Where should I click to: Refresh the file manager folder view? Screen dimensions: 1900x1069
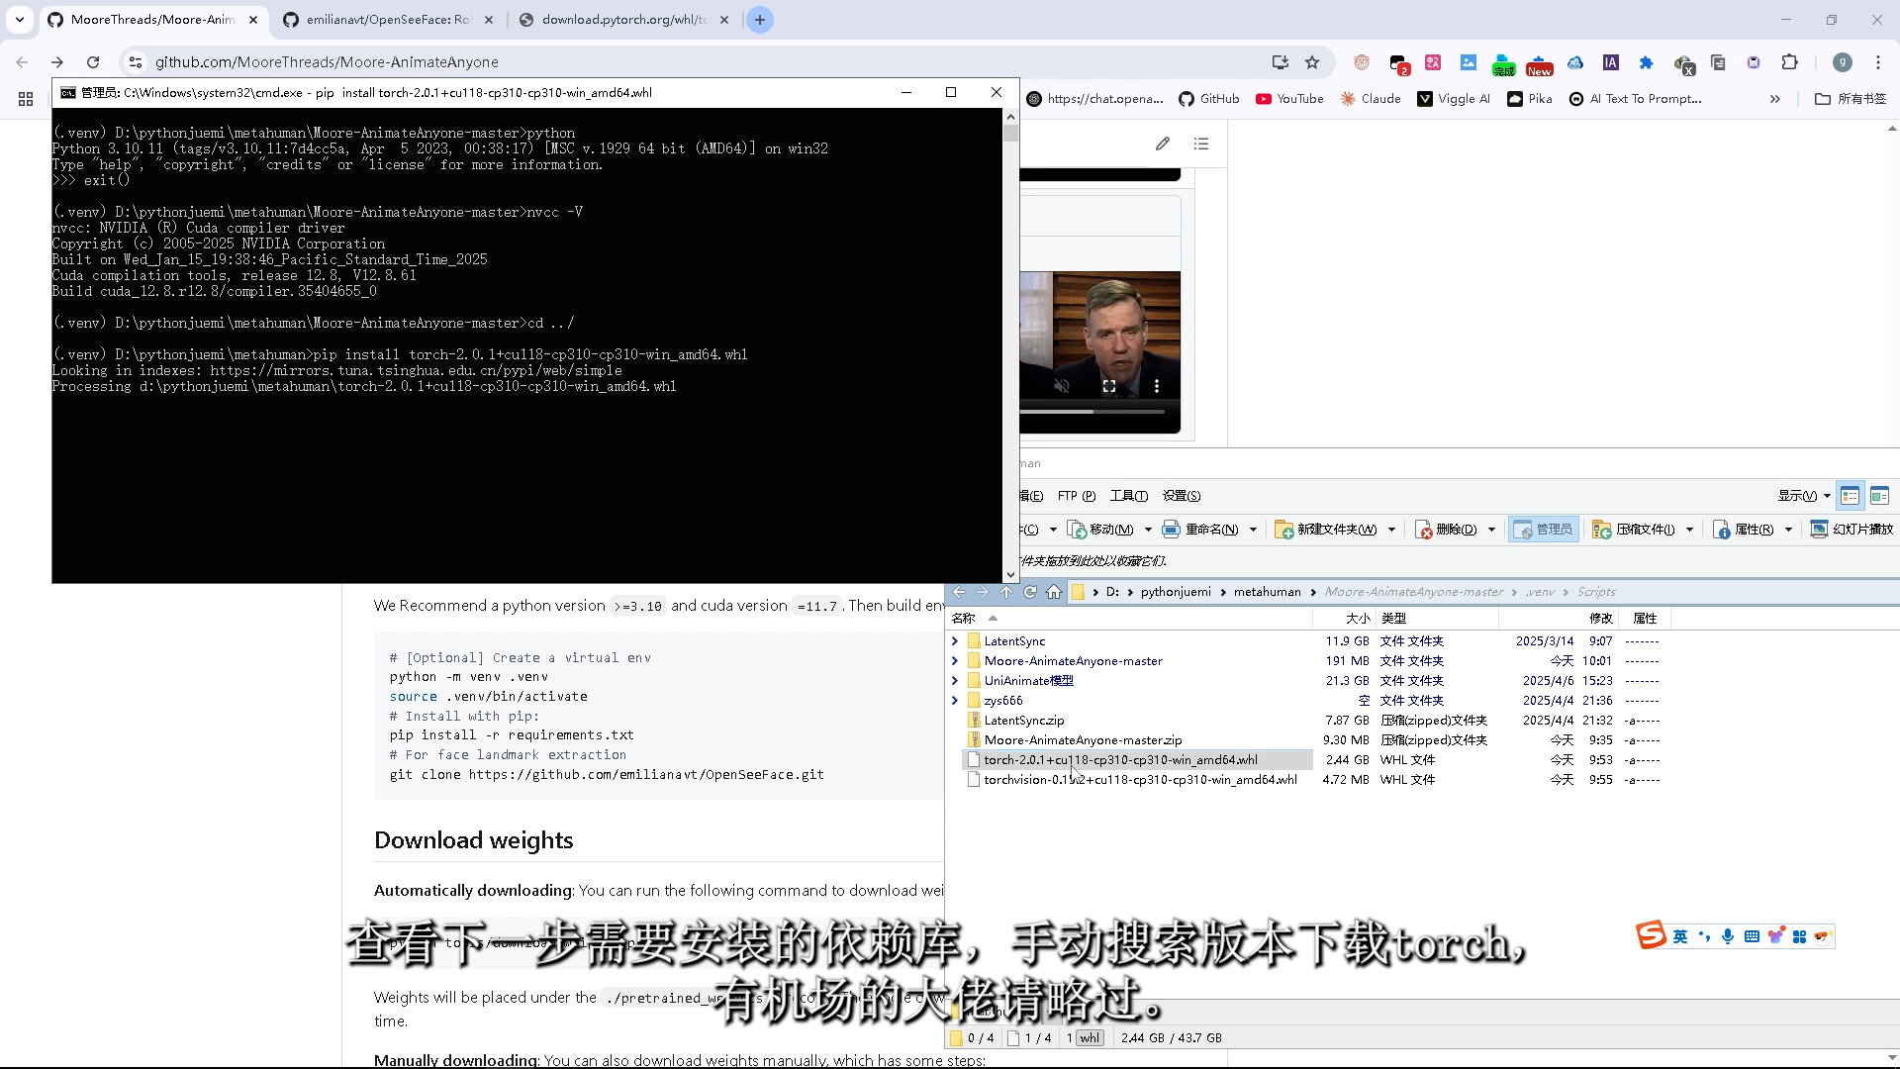click(x=1030, y=592)
